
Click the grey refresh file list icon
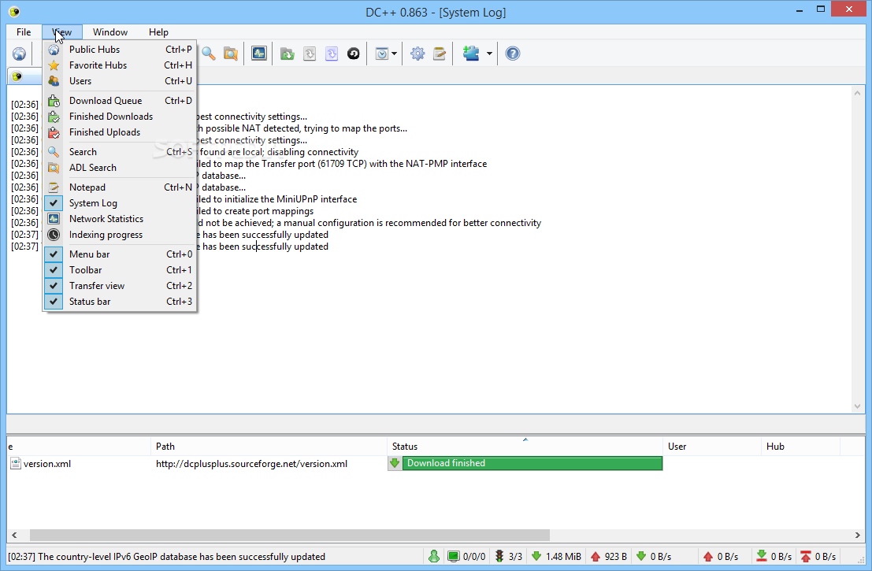point(310,54)
